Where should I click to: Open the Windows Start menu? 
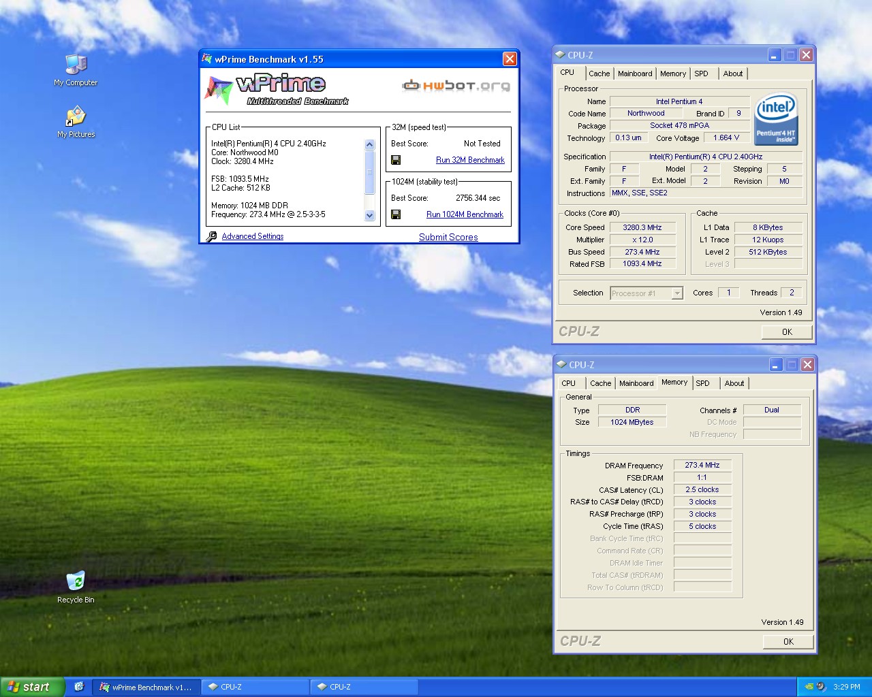[x=32, y=687]
